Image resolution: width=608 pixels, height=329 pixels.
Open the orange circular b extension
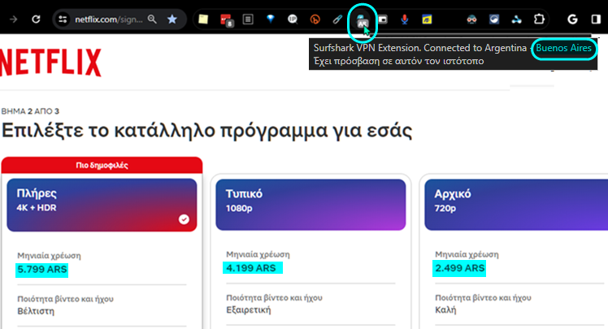point(315,19)
